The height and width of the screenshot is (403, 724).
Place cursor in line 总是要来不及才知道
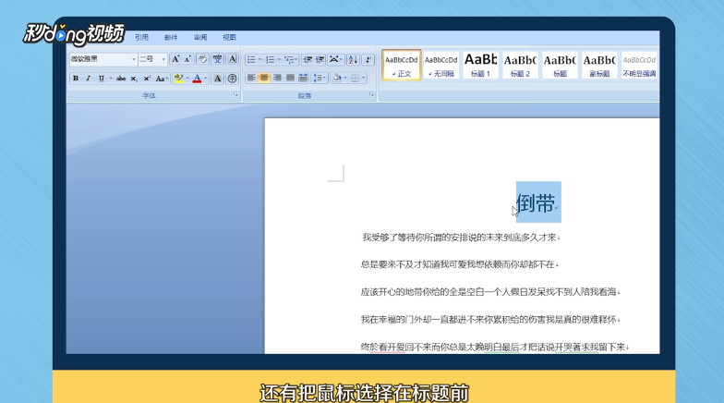click(x=460, y=264)
